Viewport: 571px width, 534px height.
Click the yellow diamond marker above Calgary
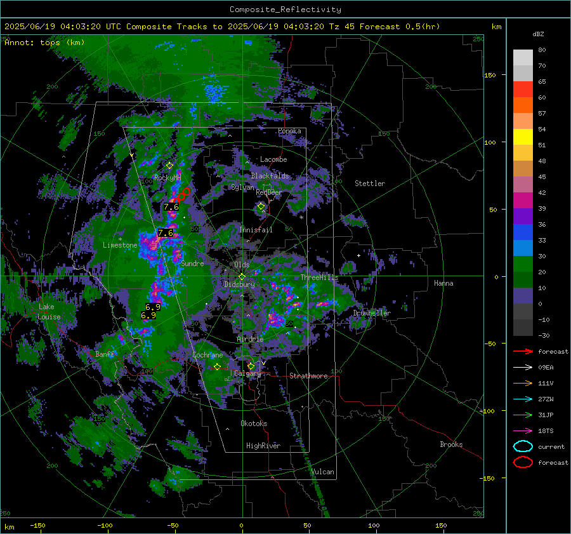point(251,366)
